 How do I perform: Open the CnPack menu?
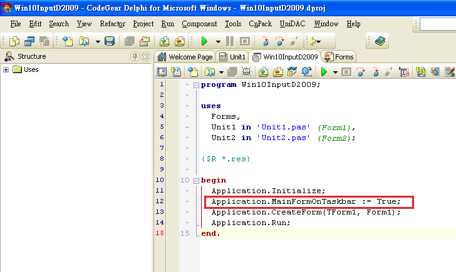[x=261, y=24]
